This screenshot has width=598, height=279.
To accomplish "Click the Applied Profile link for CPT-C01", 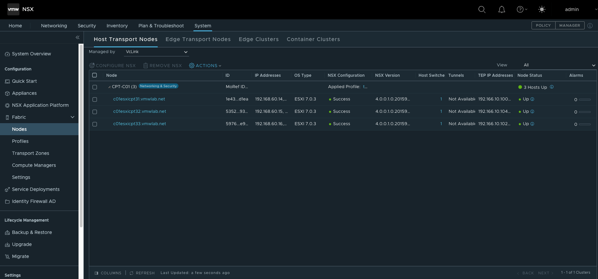I will coord(365,87).
